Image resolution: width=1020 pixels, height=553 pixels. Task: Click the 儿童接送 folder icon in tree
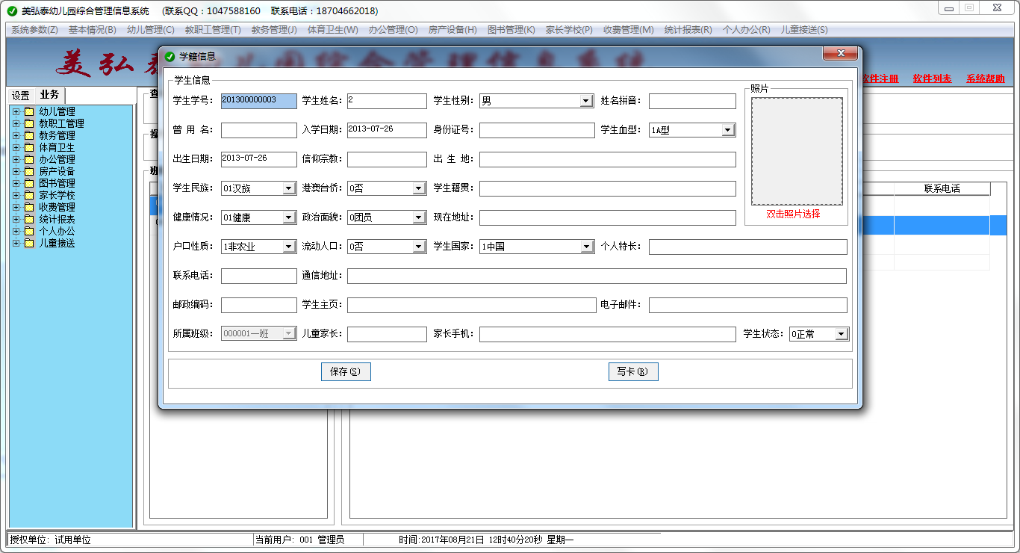[x=29, y=243]
